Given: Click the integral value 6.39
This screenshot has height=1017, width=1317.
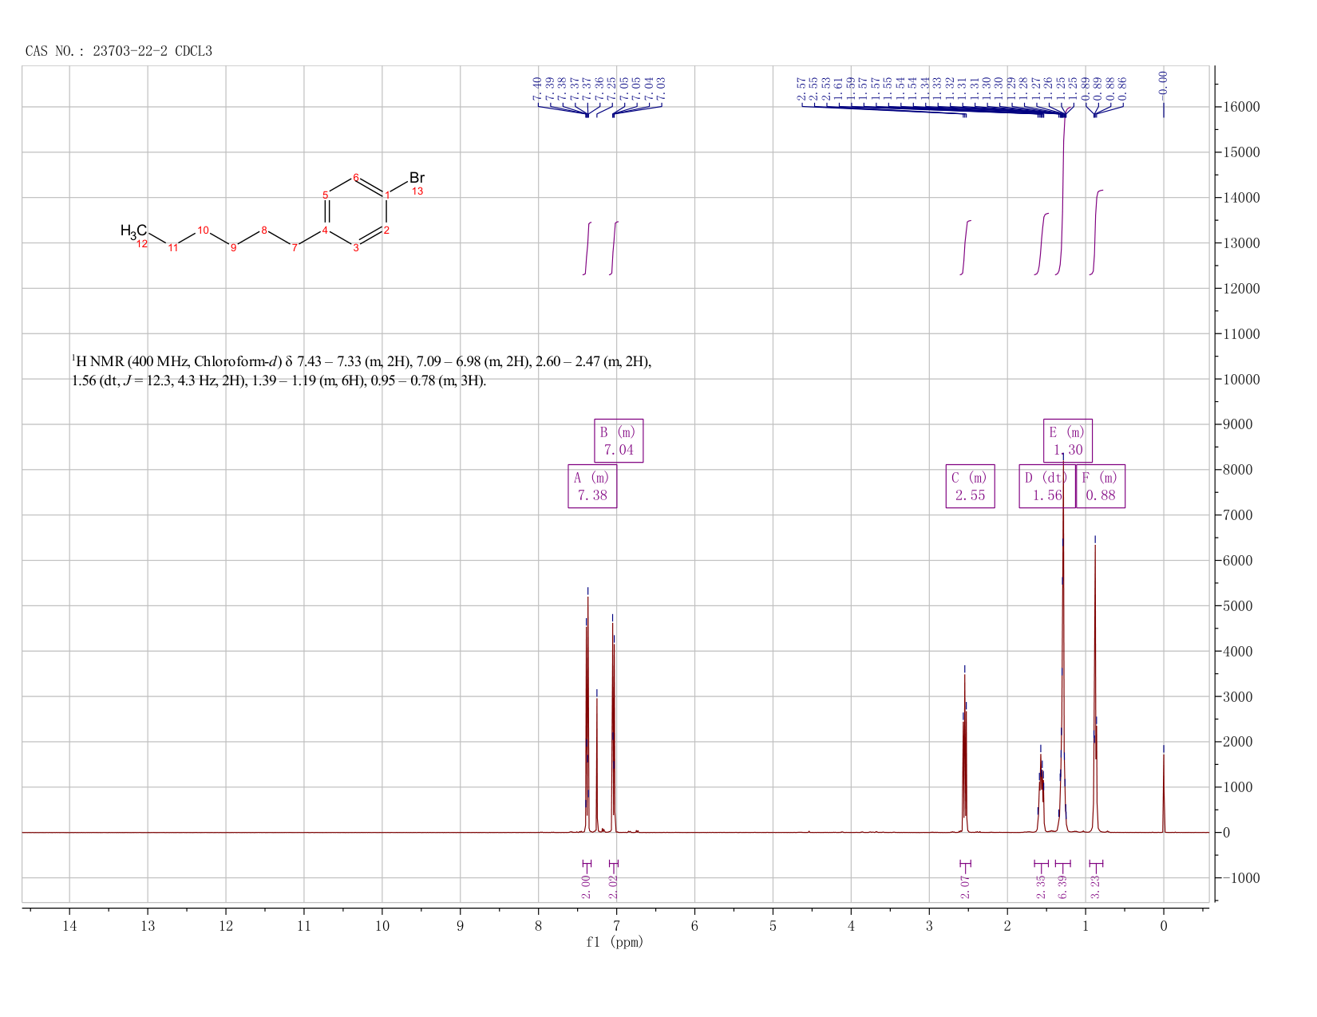Looking at the screenshot, I should pyautogui.click(x=1062, y=887).
